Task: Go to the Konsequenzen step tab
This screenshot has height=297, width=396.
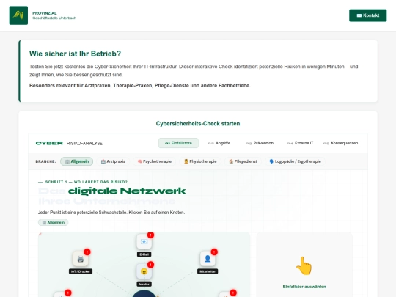Action: (x=341, y=143)
